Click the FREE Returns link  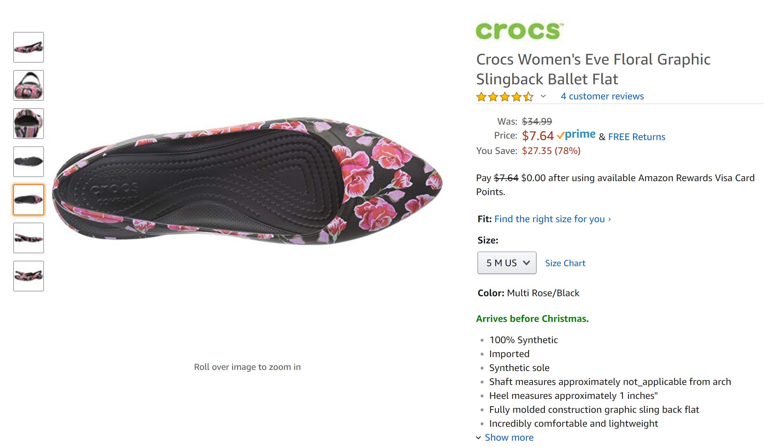(636, 137)
